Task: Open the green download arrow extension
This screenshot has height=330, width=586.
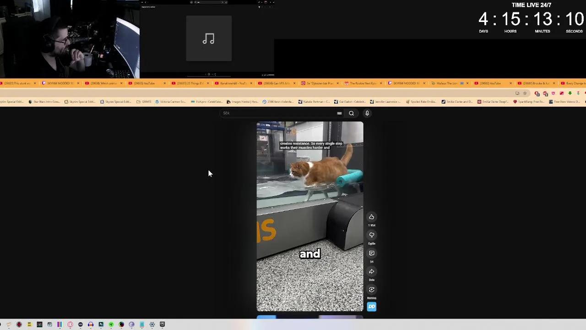Action: 570,93
